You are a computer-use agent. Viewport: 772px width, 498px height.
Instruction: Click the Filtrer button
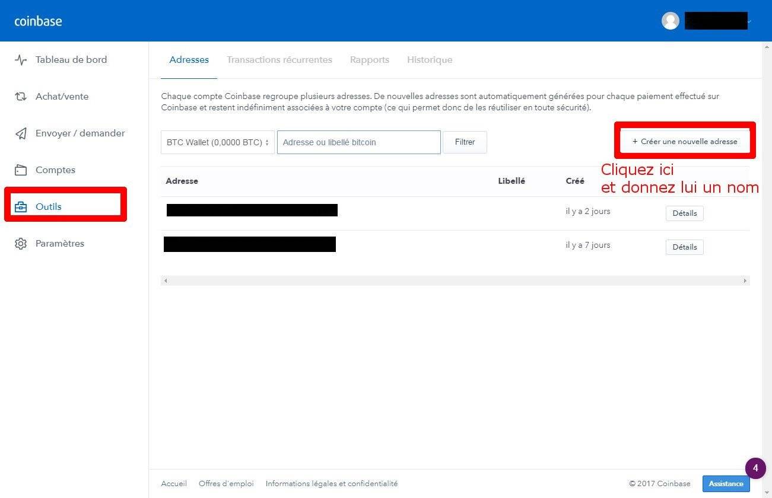tap(465, 142)
